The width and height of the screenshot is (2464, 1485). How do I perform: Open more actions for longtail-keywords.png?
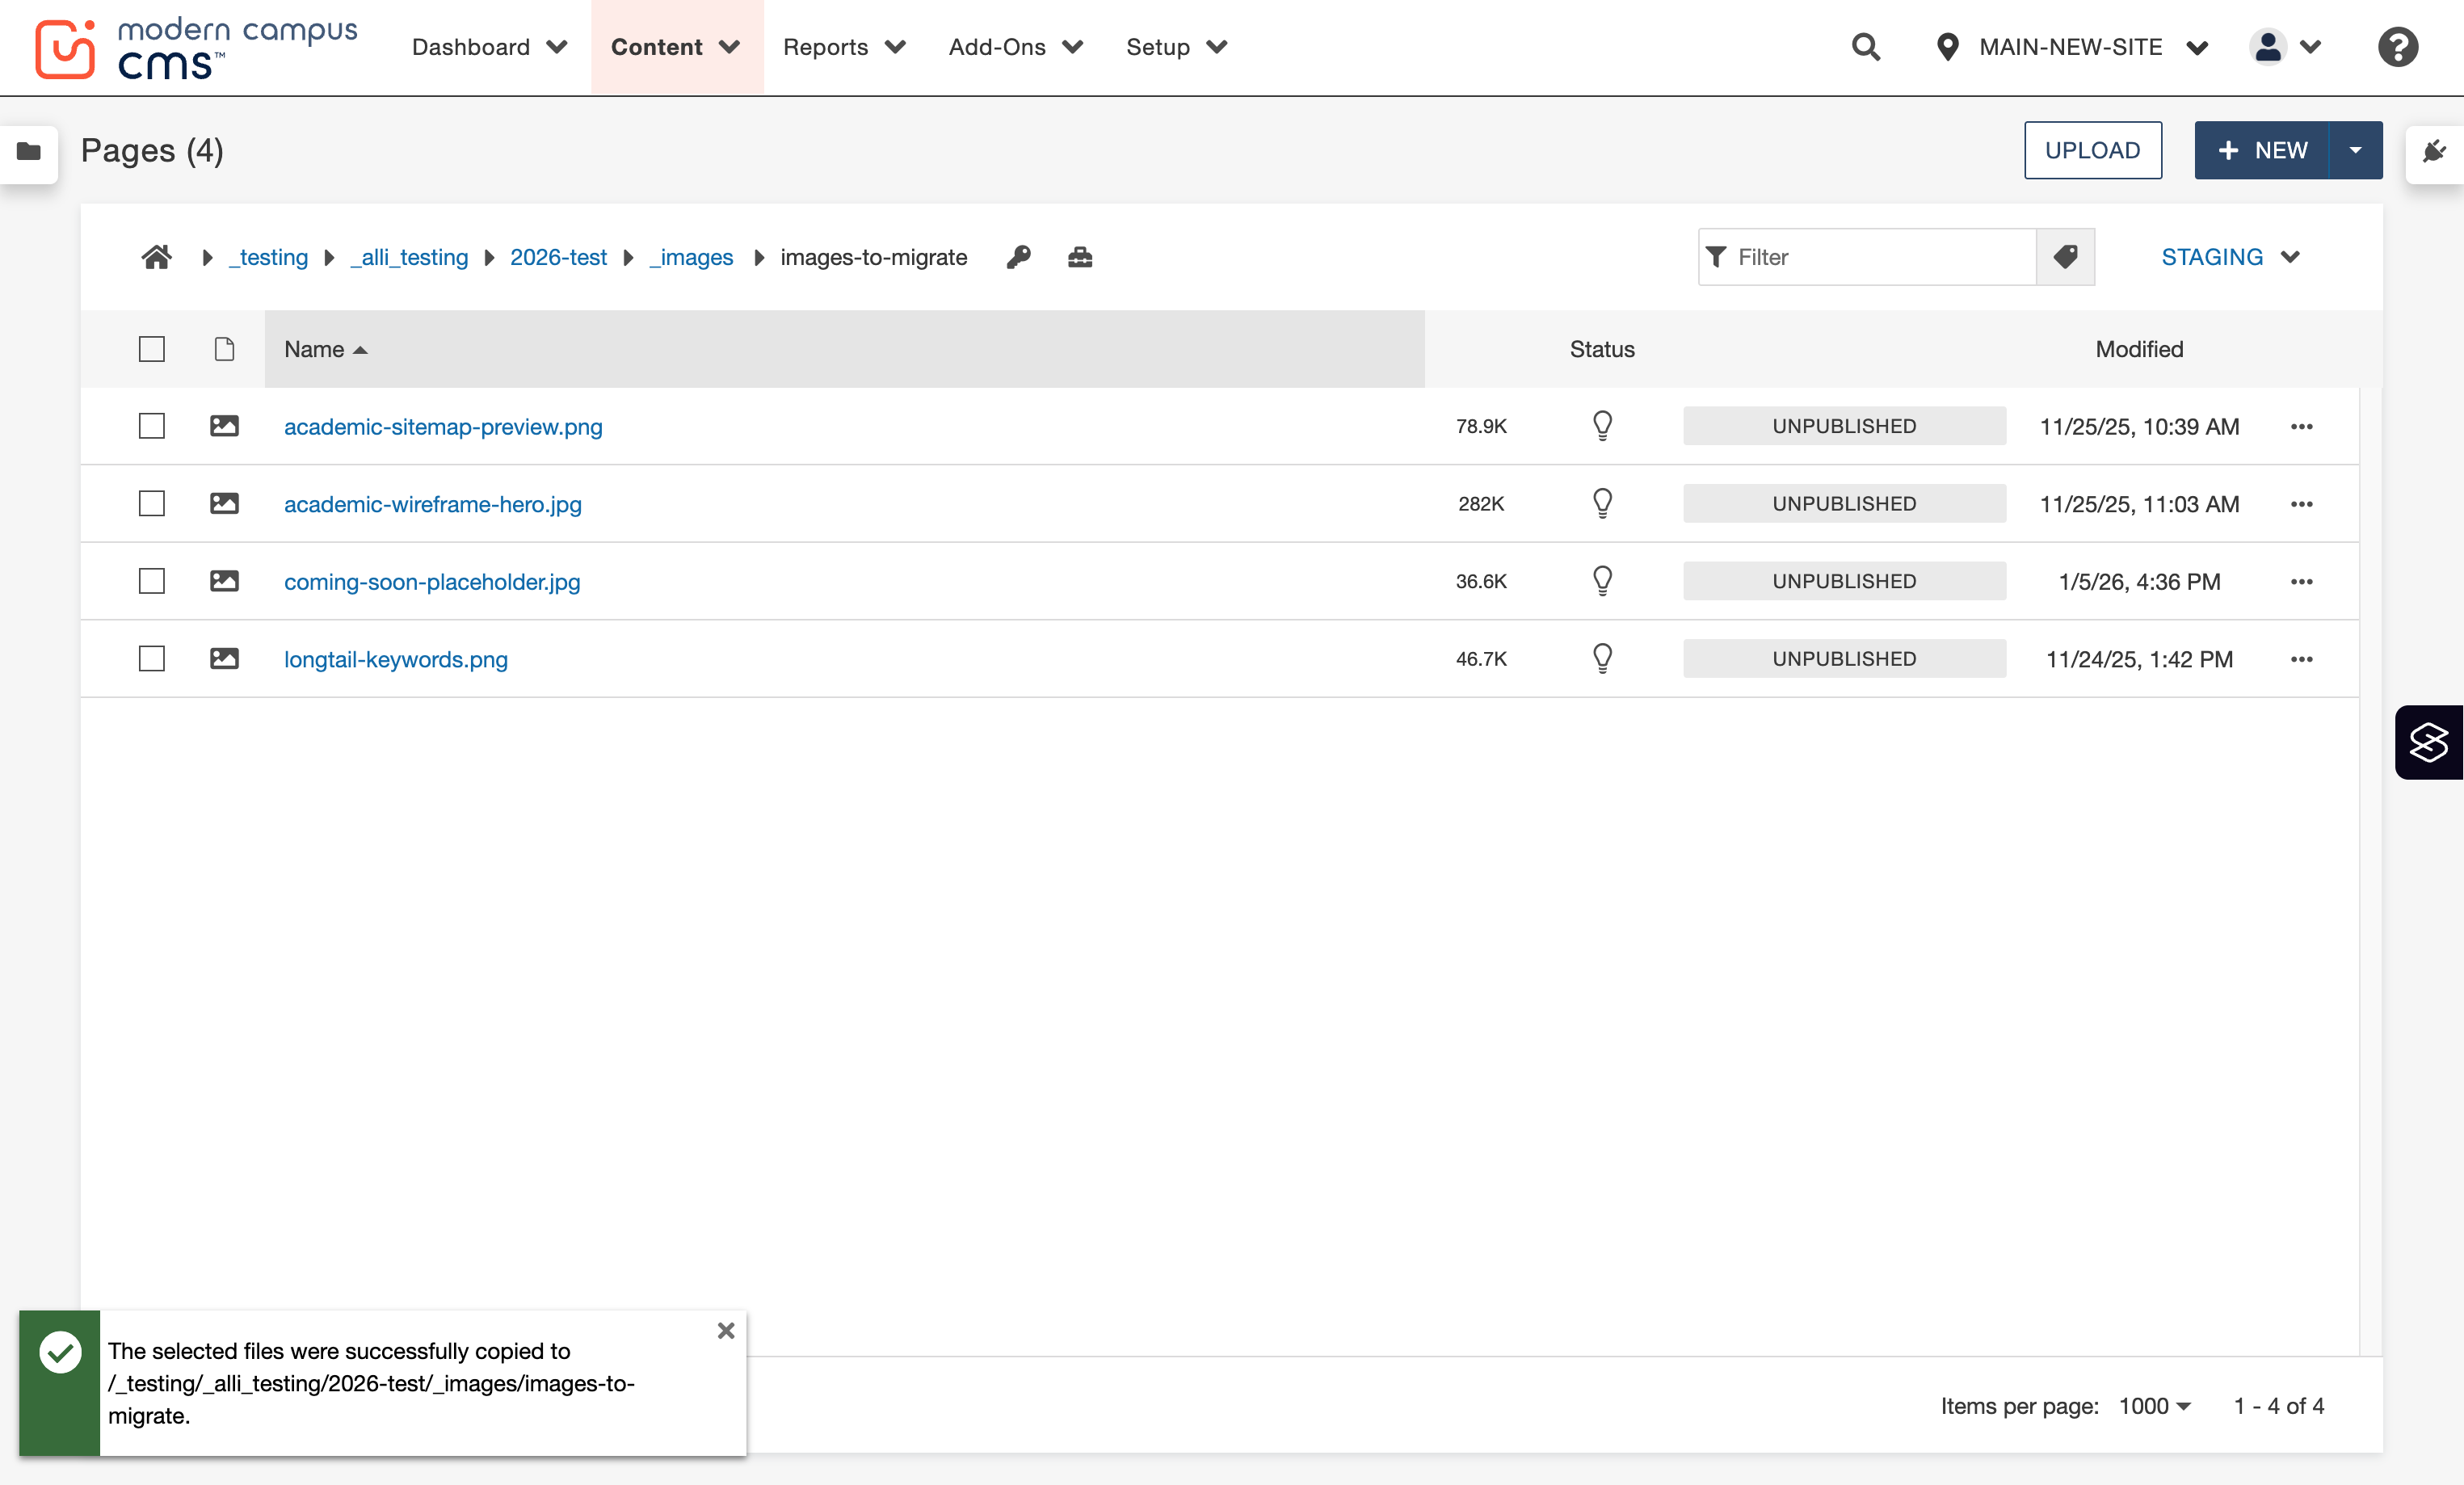coord(2301,660)
